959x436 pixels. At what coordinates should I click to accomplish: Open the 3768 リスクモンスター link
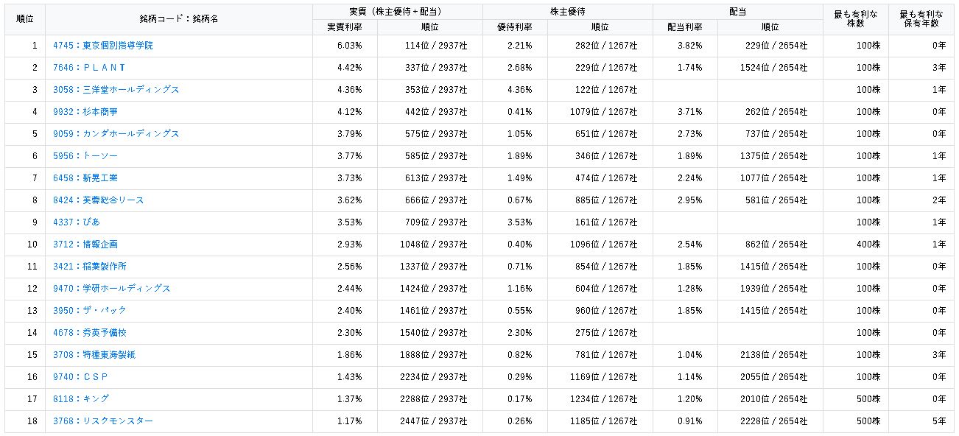[103, 421]
